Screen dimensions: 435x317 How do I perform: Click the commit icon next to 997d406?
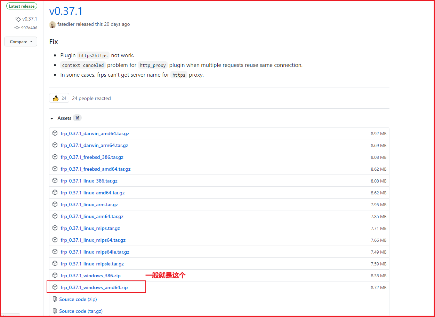pyautogui.click(x=16, y=28)
